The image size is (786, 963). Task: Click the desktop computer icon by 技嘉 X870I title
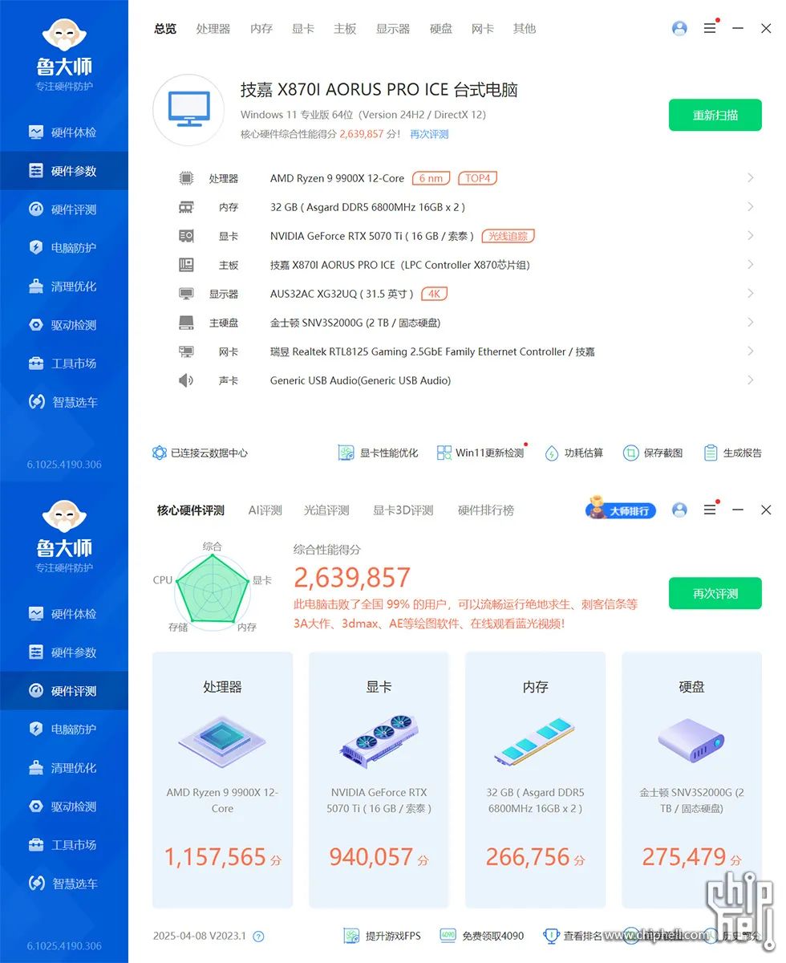pos(188,110)
